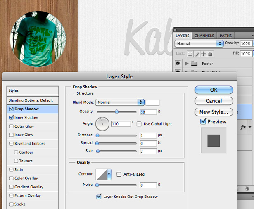The height and width of the screenshot is (209, 254).
Task: Click lock all padlock icon
Action: tap(210, 54)
